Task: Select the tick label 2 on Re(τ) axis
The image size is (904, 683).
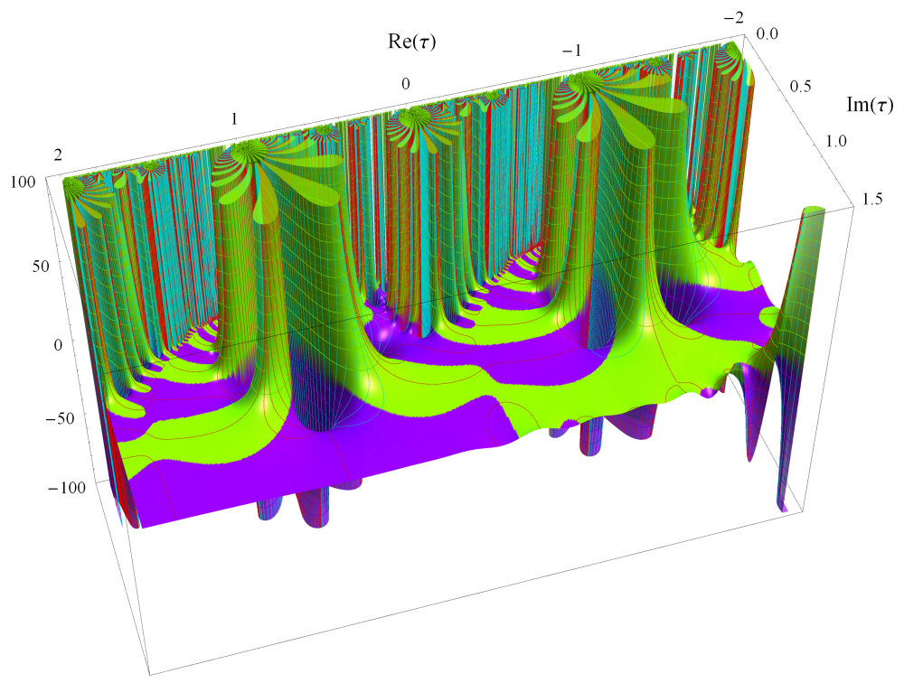Action: pyautogui.click(x=59, y=155)
